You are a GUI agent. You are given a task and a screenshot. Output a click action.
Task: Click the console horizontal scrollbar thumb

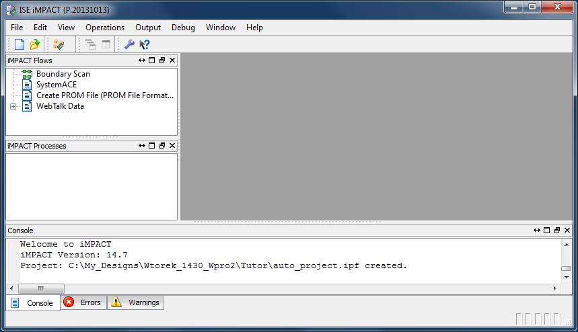41,288
